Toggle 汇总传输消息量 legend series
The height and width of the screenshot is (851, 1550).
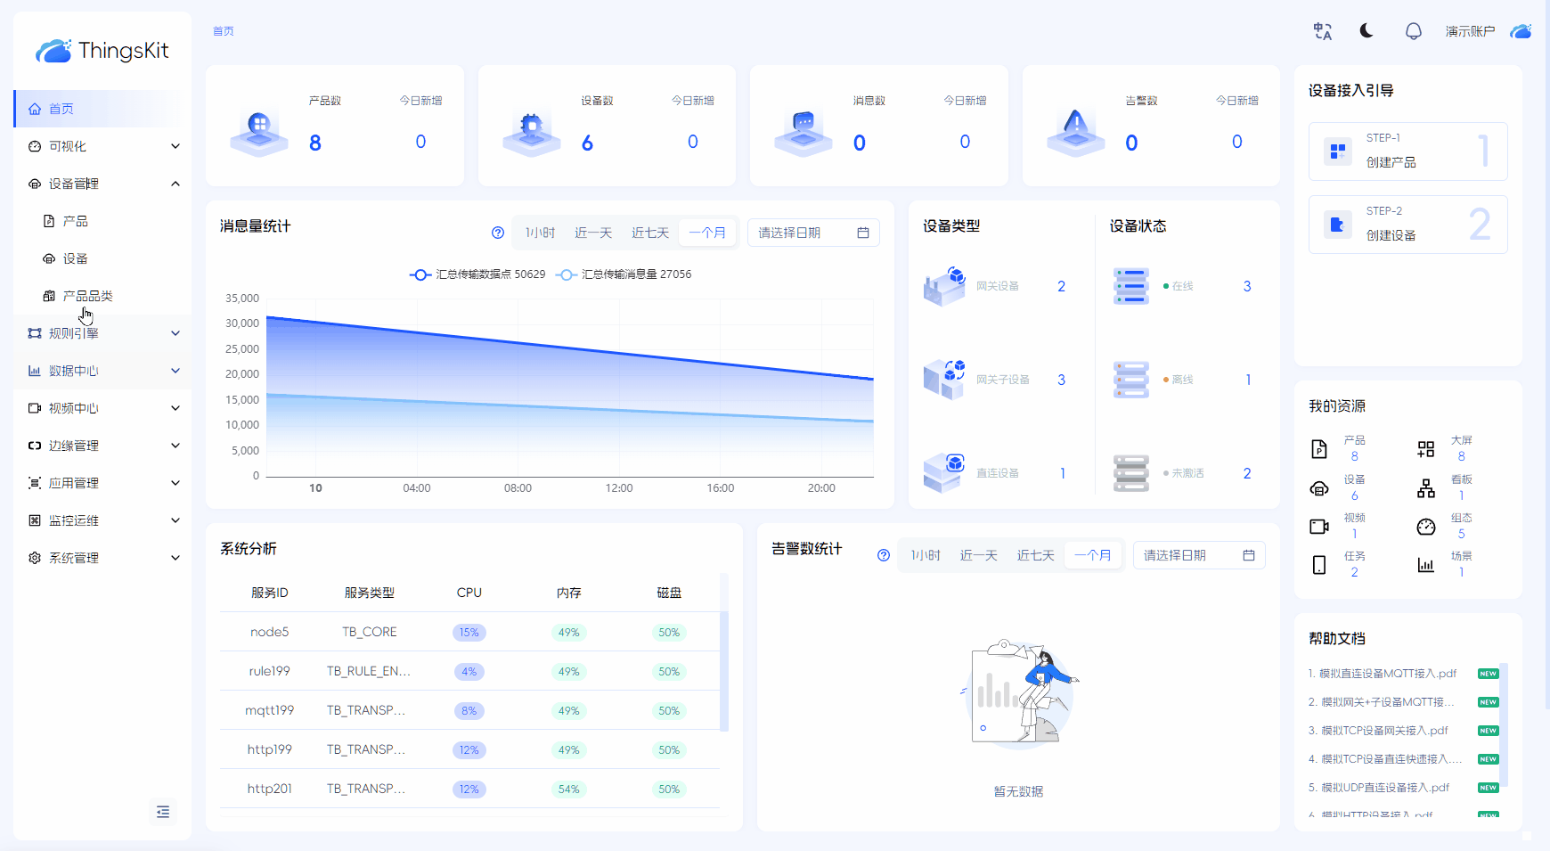(x=624, y=274)
